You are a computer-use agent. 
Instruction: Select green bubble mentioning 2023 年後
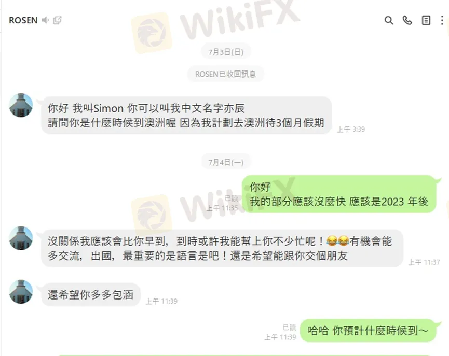pos(339,194)
